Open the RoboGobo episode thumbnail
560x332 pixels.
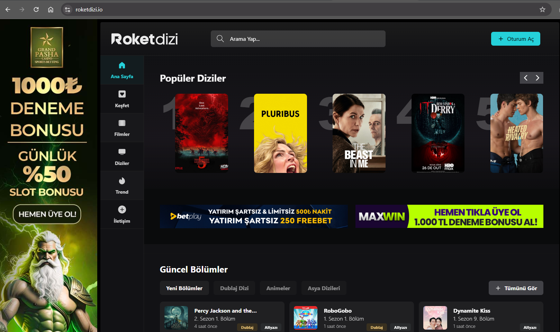click(x=306, y=317)
